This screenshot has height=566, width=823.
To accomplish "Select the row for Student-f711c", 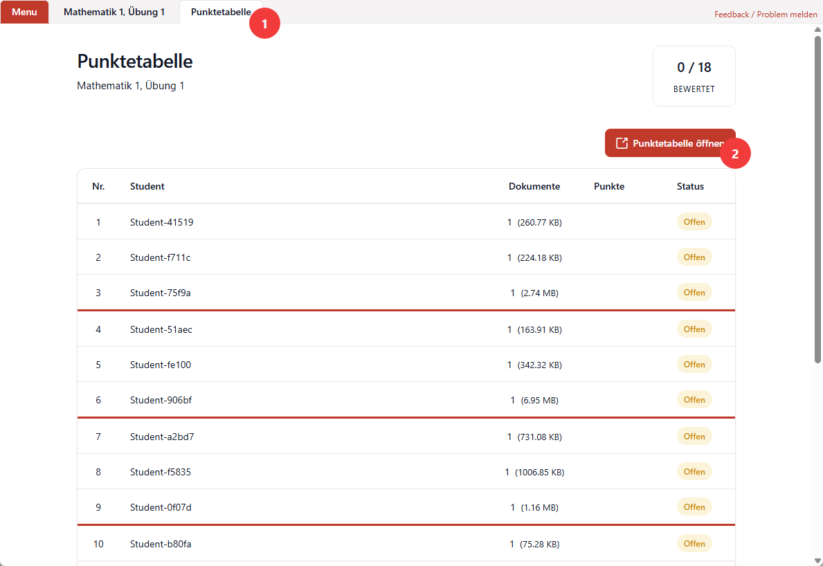I will [406, 257].
